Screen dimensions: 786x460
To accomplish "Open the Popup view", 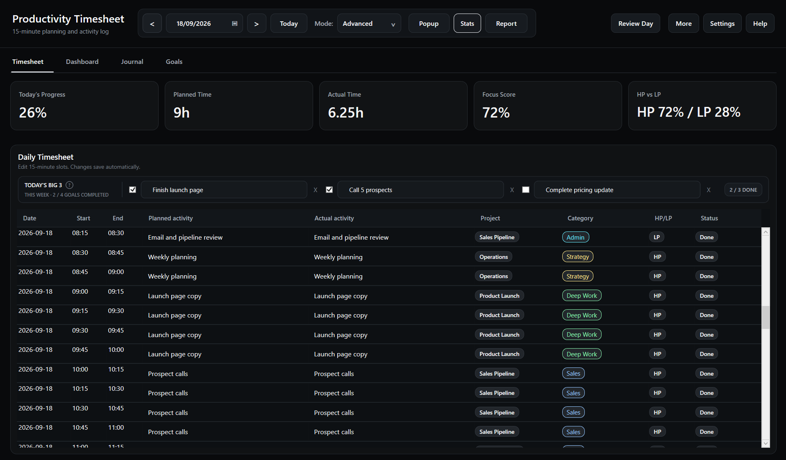I will pyautogui.click(x=429, y=23).
